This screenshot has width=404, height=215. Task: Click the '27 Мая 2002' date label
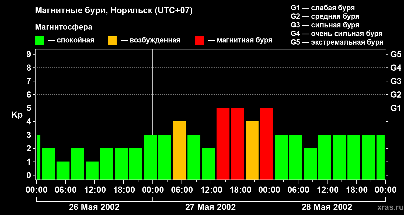pyautogui.click(x=211, y=207)
